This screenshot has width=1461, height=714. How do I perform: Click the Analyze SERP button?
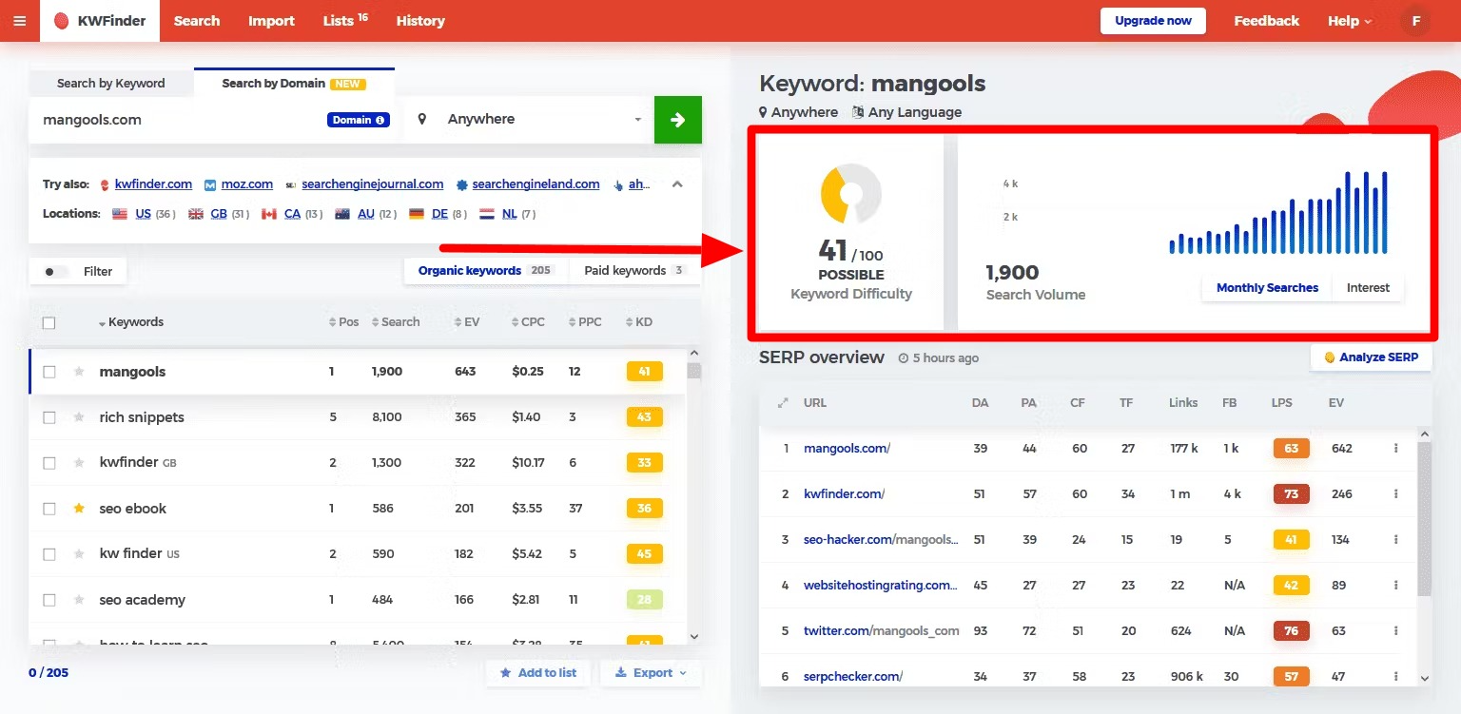(1371, 357)
